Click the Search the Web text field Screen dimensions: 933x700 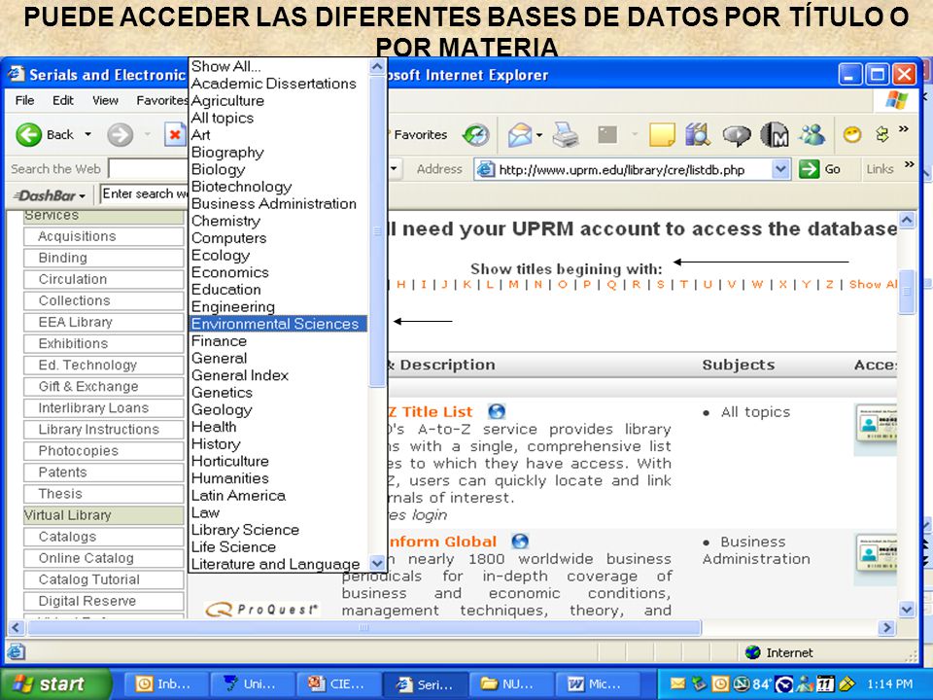coord(148,168)
